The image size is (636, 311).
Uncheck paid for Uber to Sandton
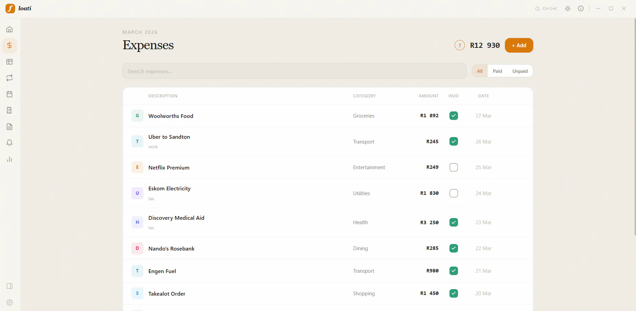point(454,141)
